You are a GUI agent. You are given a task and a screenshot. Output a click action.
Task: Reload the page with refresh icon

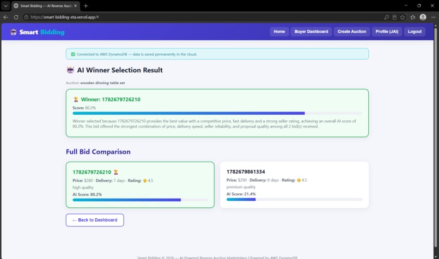click(x=16, y=17)
